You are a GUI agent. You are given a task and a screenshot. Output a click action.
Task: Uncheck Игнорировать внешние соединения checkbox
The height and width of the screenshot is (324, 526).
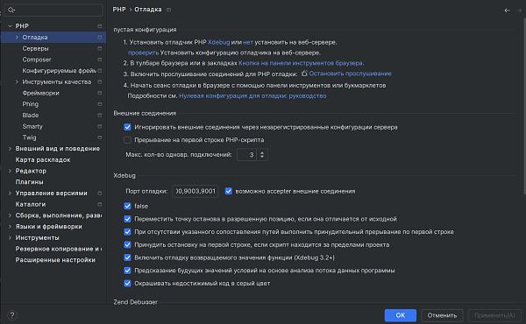point(127,127)
